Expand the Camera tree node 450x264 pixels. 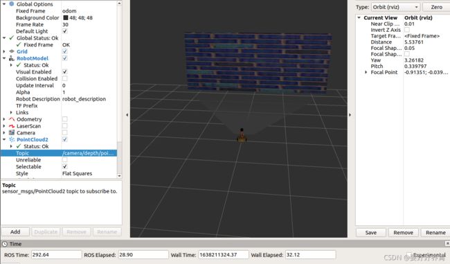4,133
